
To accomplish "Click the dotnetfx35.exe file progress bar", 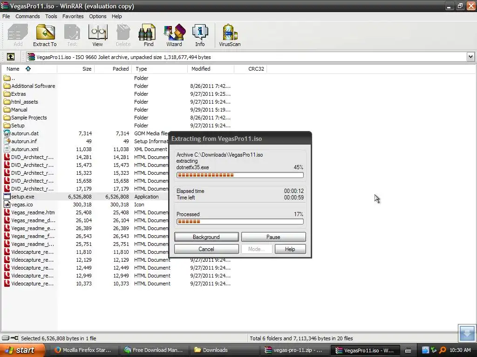I will click(240, 175).
